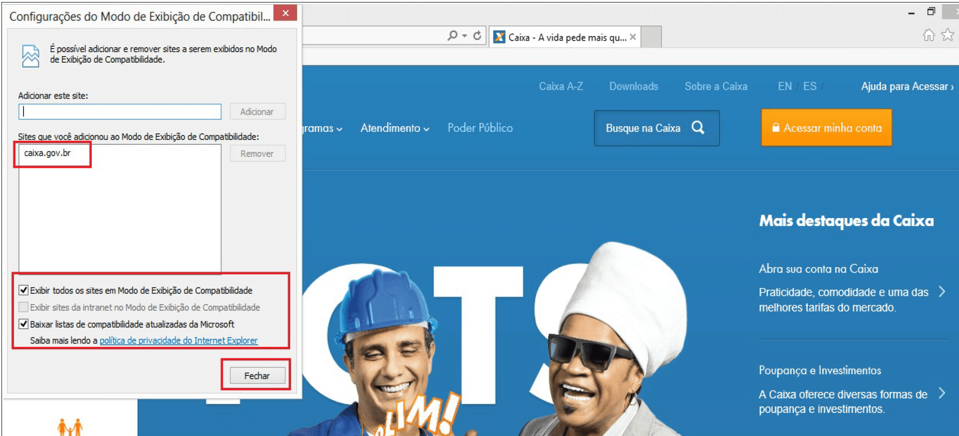Click the magnifier icon in Busque na Caixa
Viewport: 959px width, 436px height.
click(698, 128)
